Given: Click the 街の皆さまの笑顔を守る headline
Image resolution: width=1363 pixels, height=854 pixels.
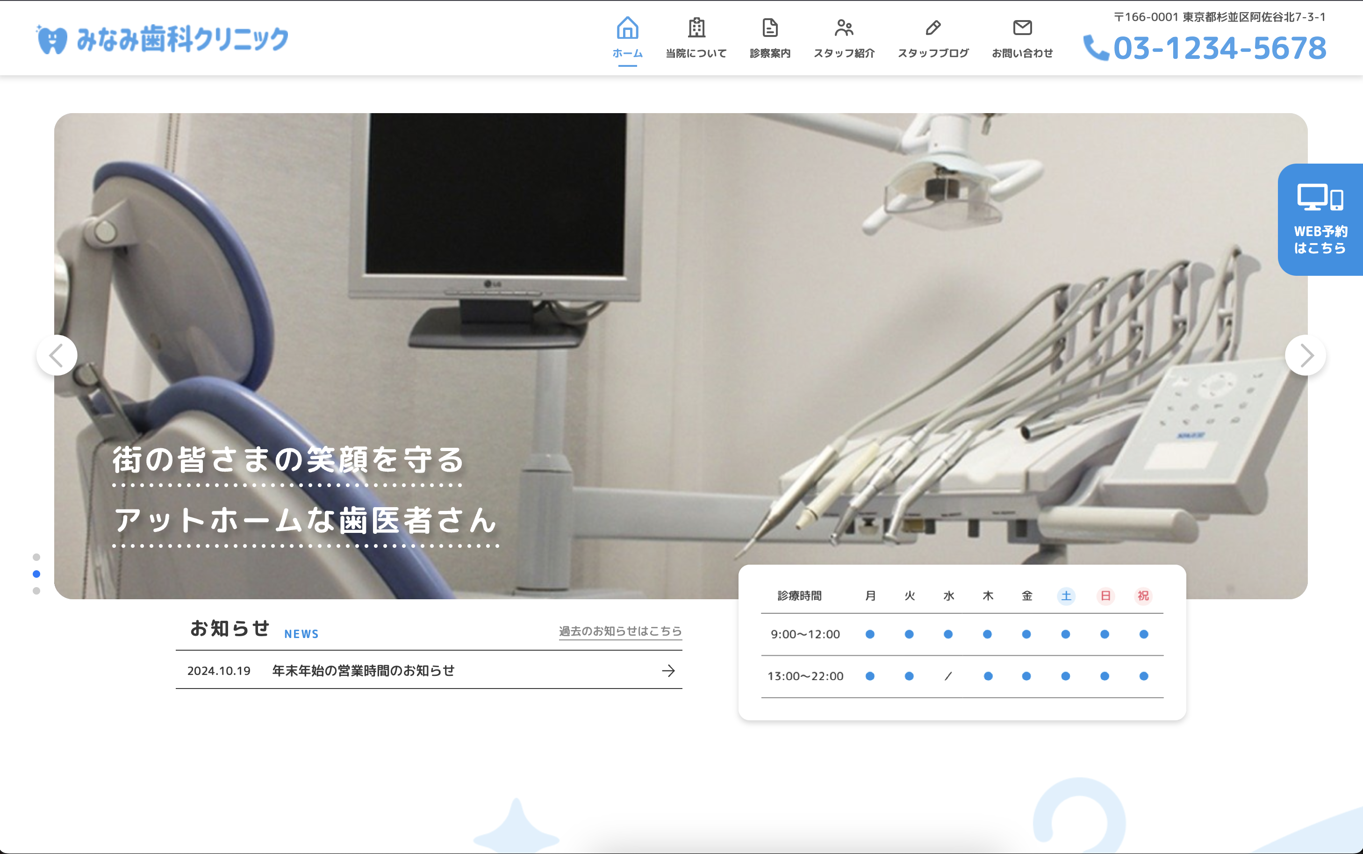Looking at the screenshot, I should coord(288,460).
